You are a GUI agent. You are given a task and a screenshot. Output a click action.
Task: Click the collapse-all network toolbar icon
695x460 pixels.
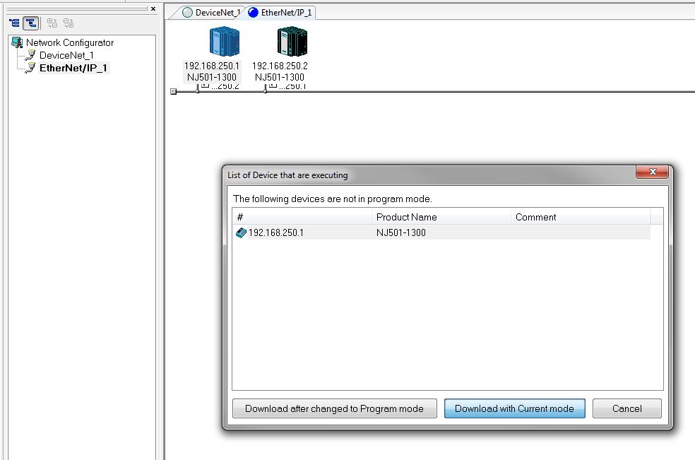(x=69, y=23)
